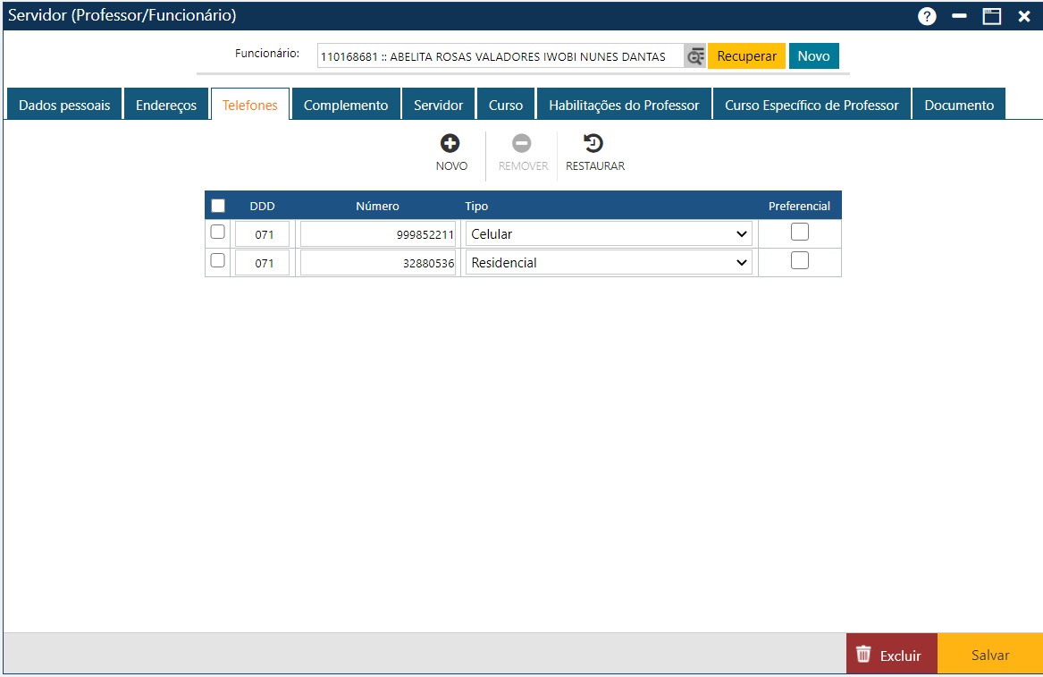Click the RESTAURAR history icon
The image size is (1043, 677).
coord(594,143)
